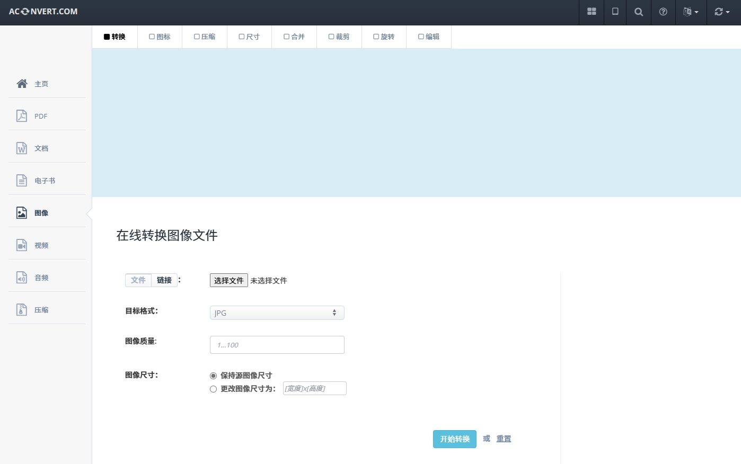Select the 转换 tab
This screenshot has width=741, height=464.
(x=114, y=37)
